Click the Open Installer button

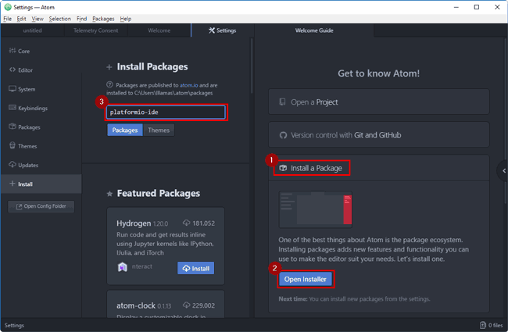tap(305, 279)
